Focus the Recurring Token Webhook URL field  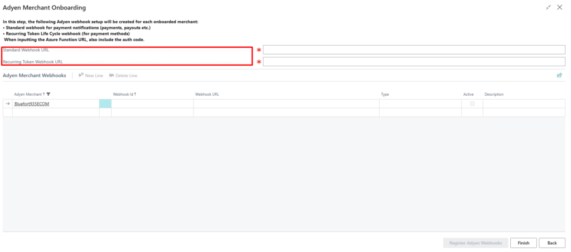pos(414,62)
